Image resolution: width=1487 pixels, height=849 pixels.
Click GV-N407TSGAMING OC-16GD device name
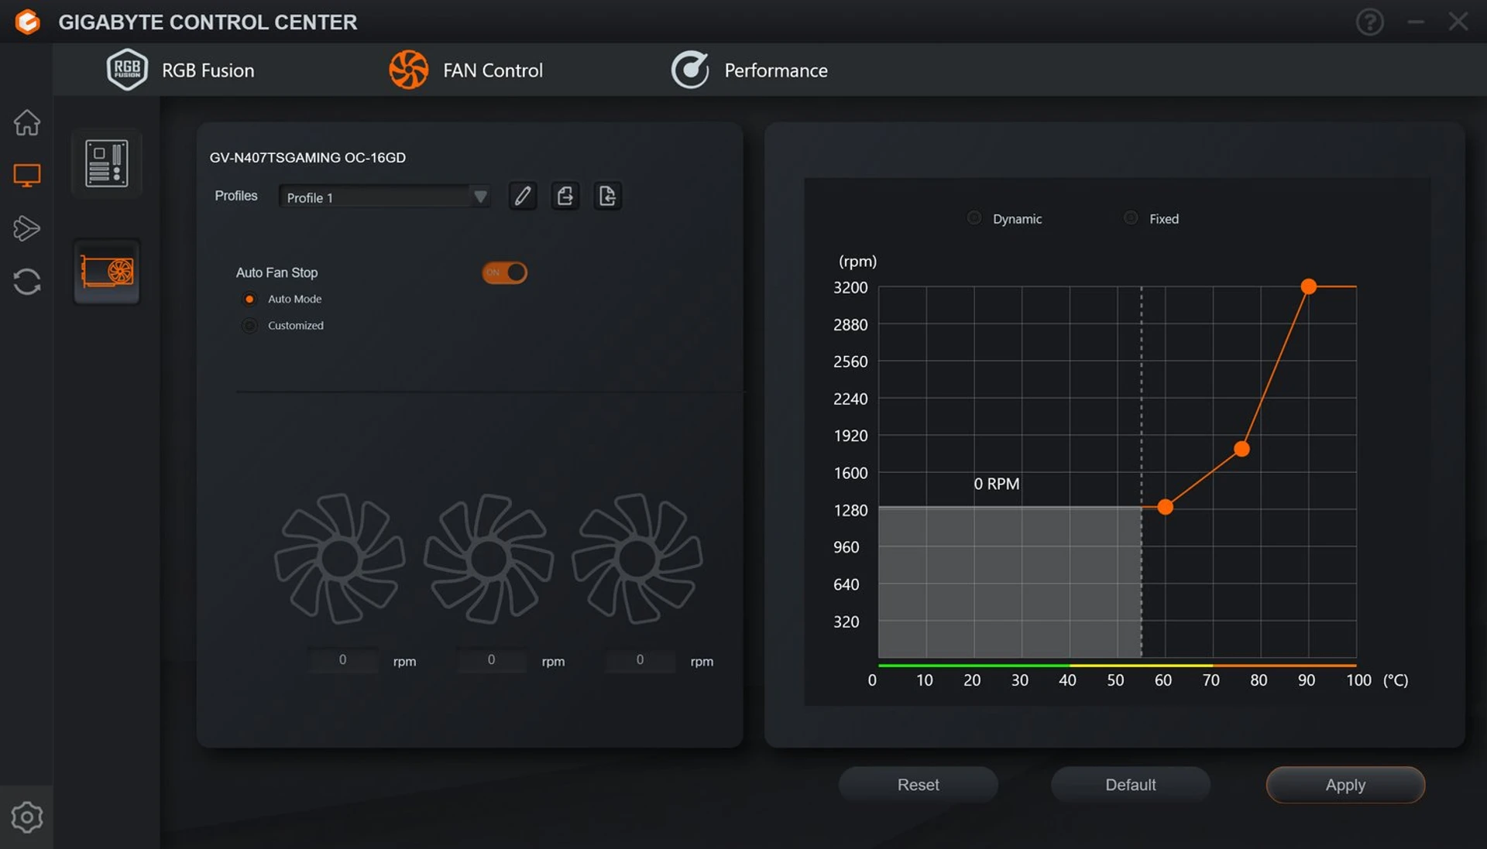click(x=307, y=157)
